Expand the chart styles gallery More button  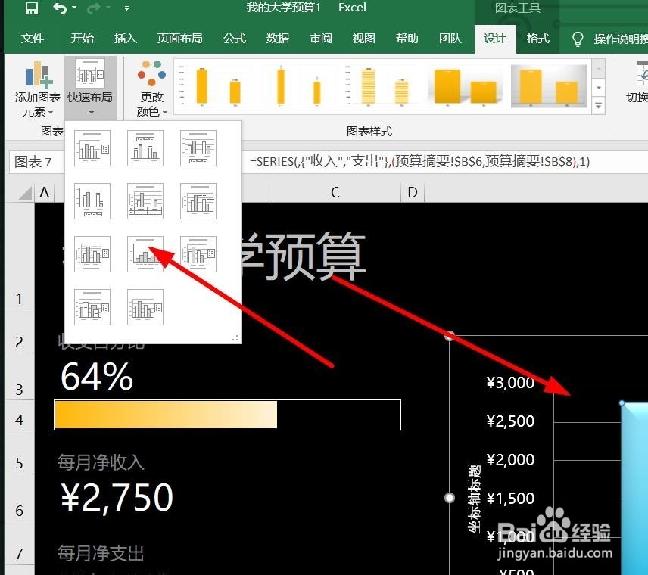point(598,107)
